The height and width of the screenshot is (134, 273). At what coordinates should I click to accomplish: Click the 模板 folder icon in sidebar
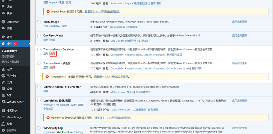pos(3,28)
